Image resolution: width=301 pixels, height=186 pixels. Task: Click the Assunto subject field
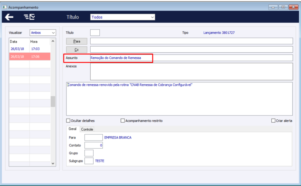192,58
